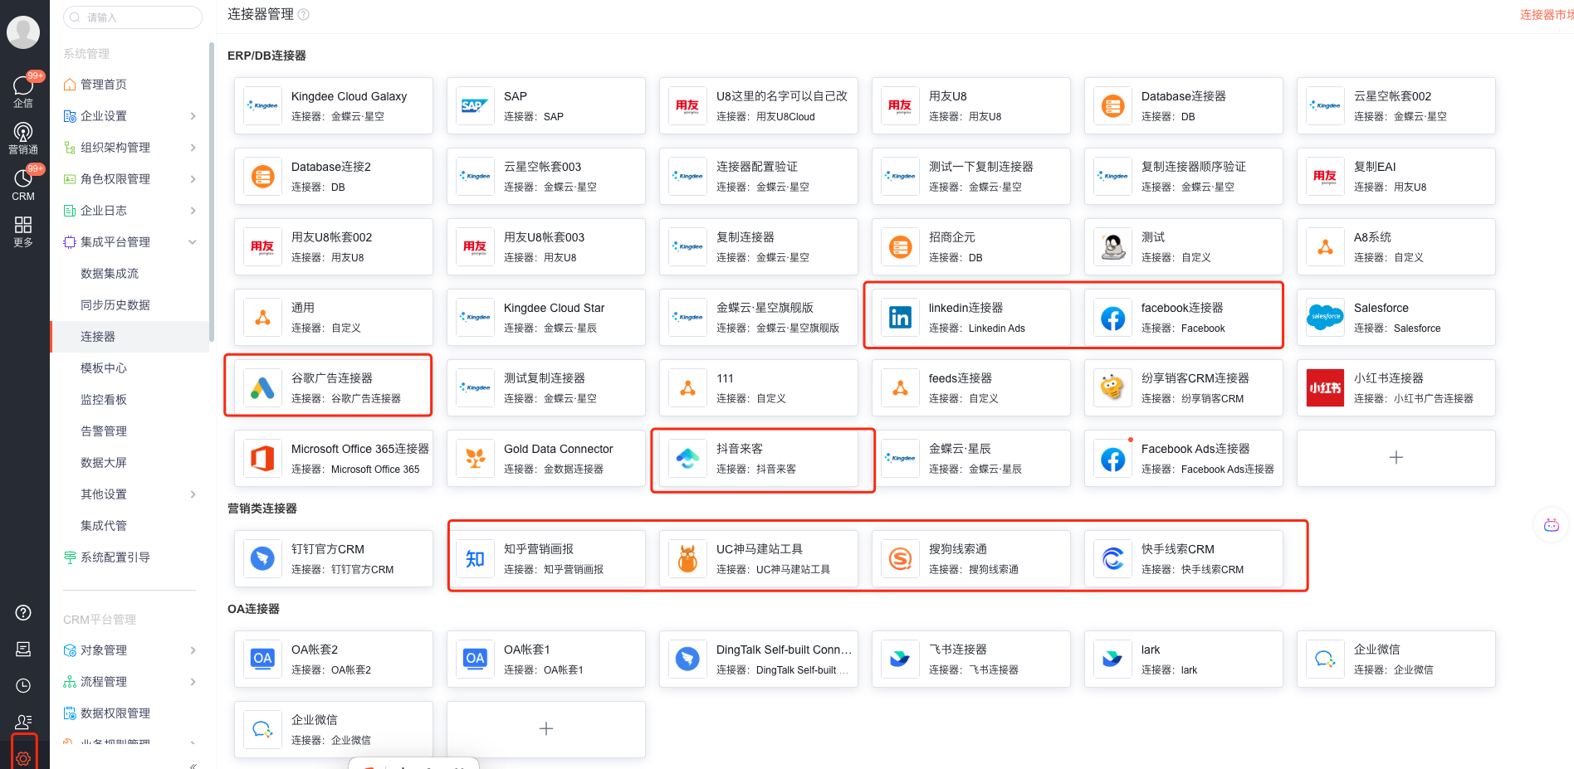The image size is (1574, 769).
Task: Open the 快手线索CRM icon
Action: pos(1112,559)
